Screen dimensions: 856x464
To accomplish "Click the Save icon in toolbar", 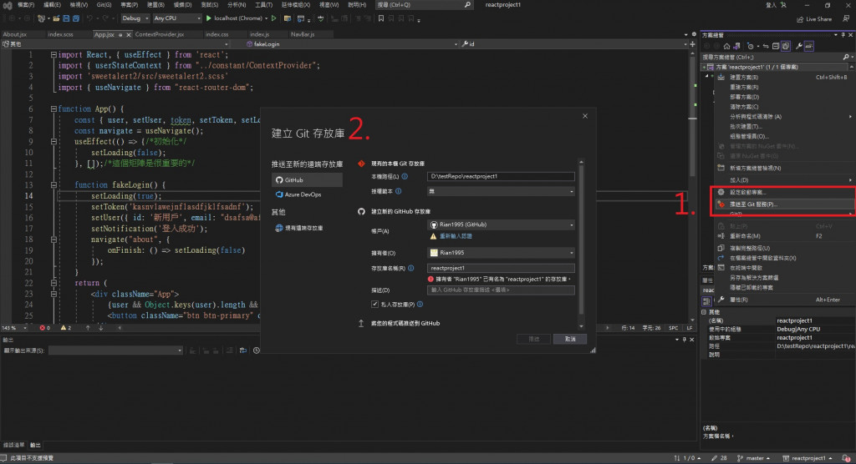I will point(66,18).
